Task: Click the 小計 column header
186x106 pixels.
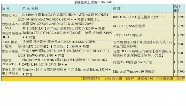Action: click(x=181, y=8)
